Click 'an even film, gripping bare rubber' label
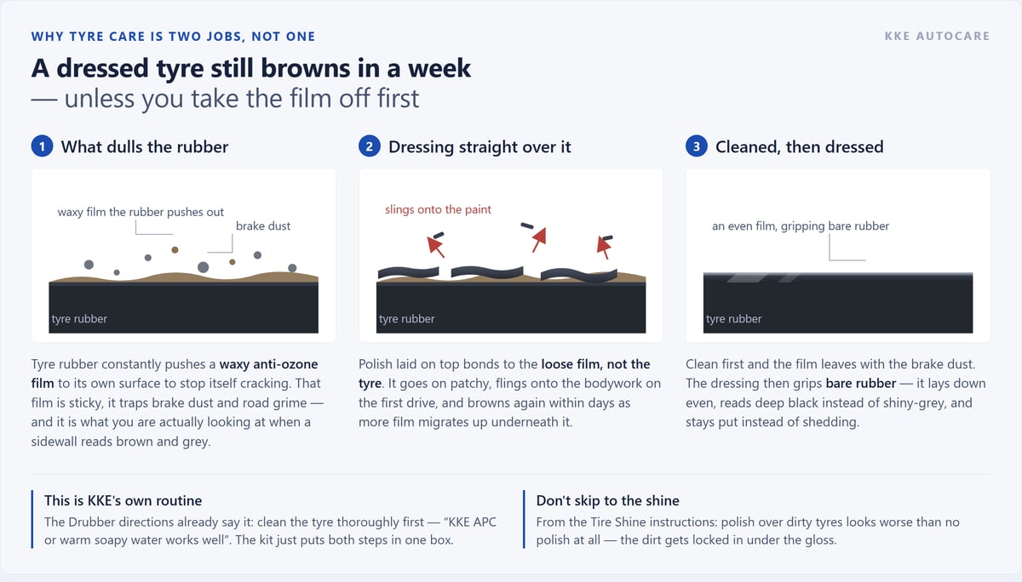This screenshot has height=582, width=1022. [x=801, y=226]
